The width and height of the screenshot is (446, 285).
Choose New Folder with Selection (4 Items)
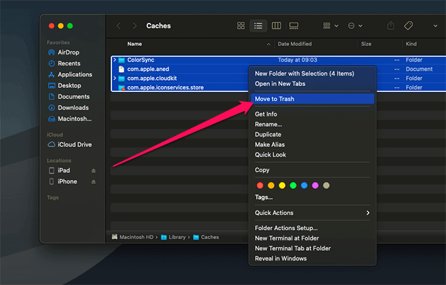pos(312,74)
